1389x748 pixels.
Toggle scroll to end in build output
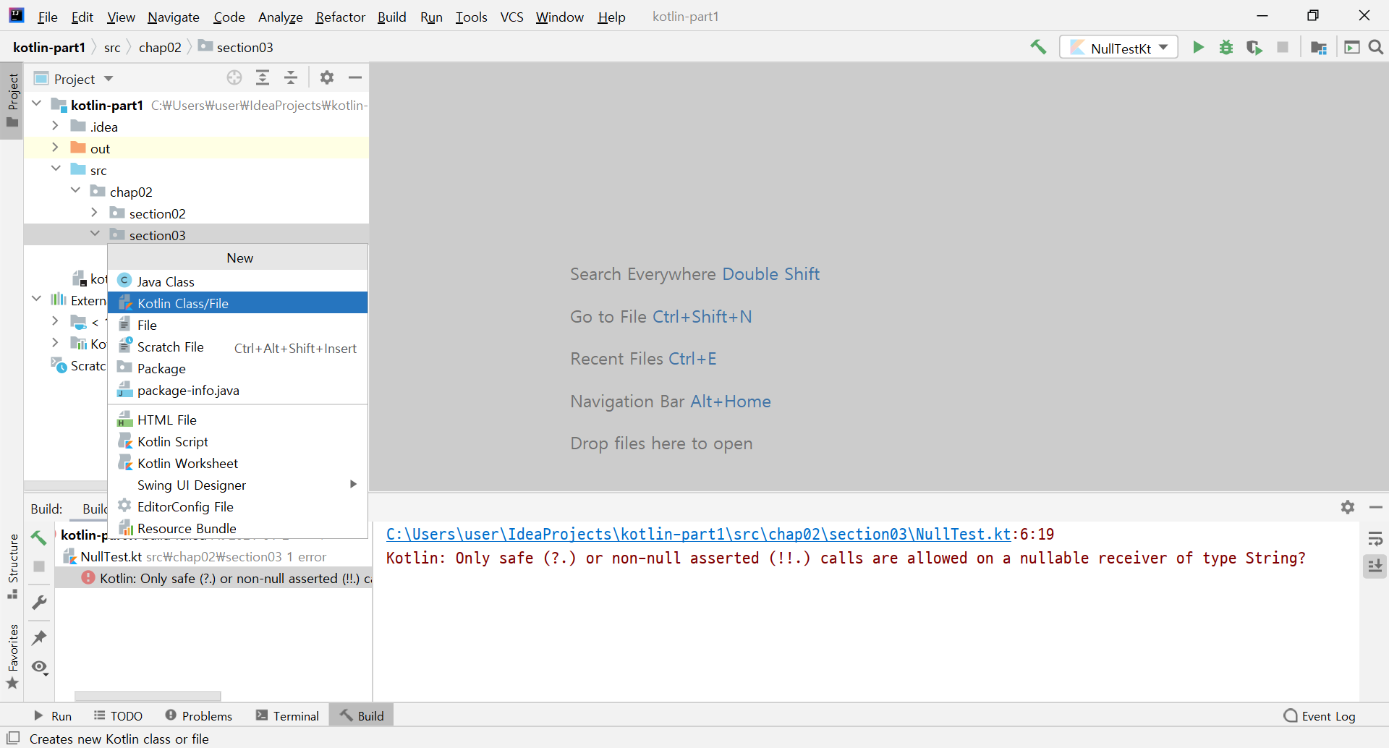1375,566
